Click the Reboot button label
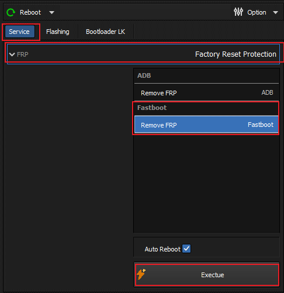The height and width of the screenshot is (293, 284). coord(30,12)
